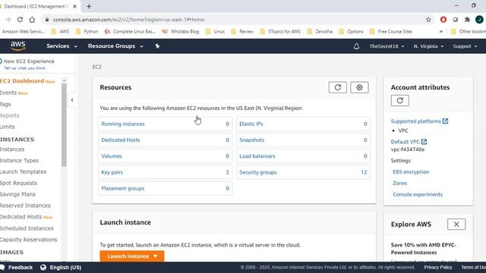Screen dimensions: 486x273
Task: Collapse the left navigation sidebar arrow
Action: [x=72, y=100]
